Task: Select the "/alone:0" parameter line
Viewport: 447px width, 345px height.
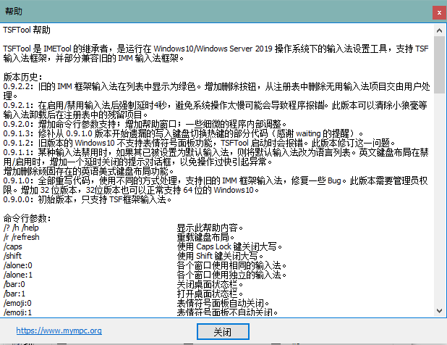Action: pos(18,265)
